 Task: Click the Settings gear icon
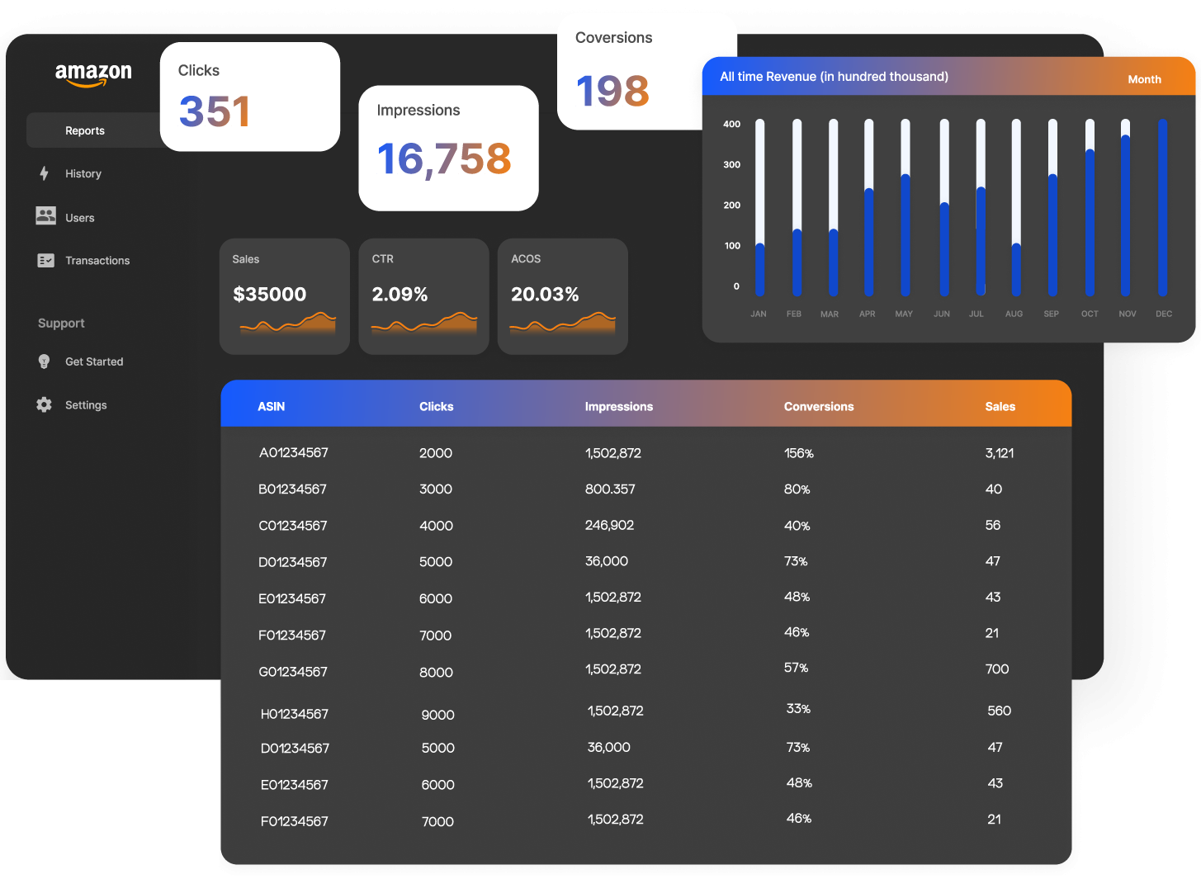tap(44, 404)
